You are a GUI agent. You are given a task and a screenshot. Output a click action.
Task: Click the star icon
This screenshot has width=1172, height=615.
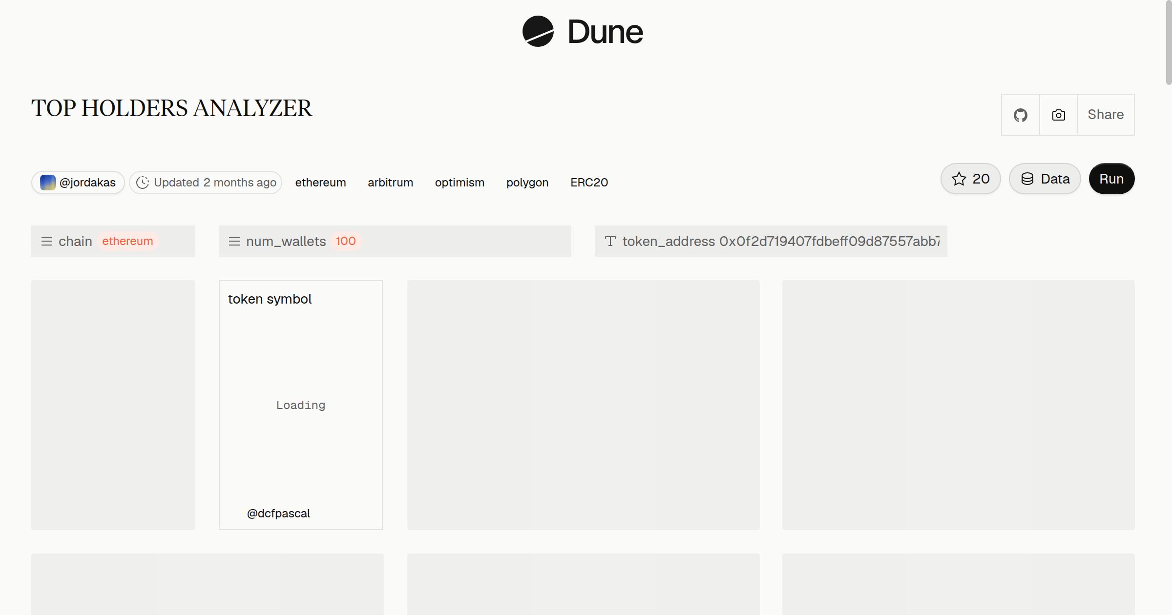point(959,179)
